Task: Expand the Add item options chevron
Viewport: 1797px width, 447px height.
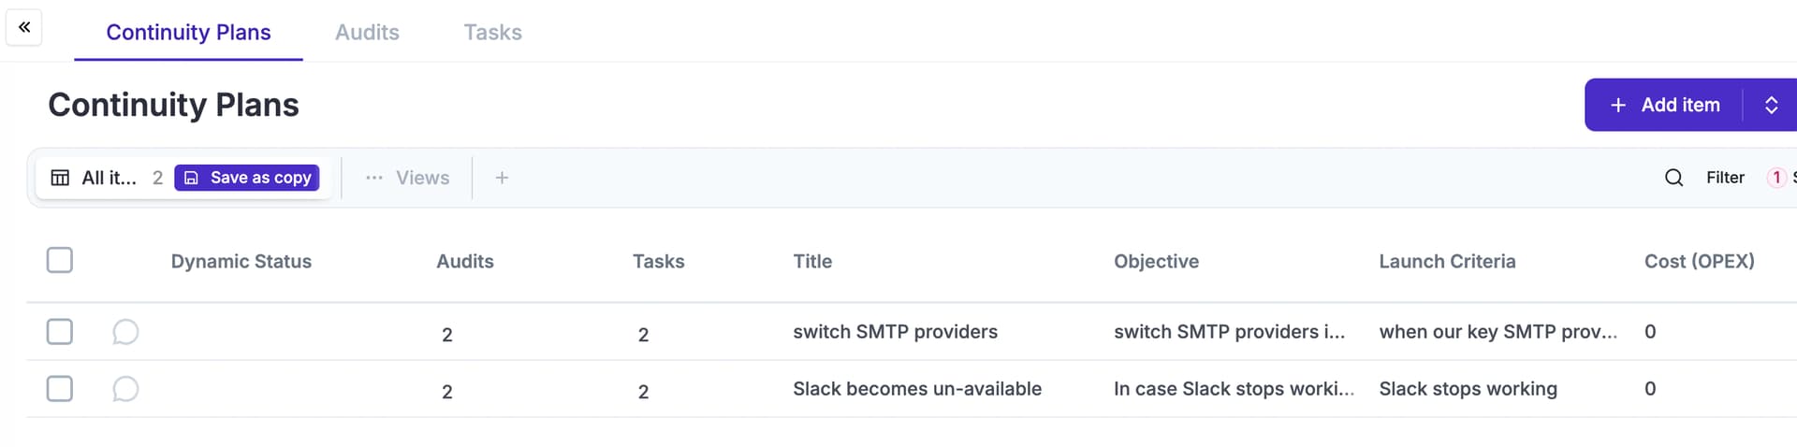Action: pos(1771,105)
